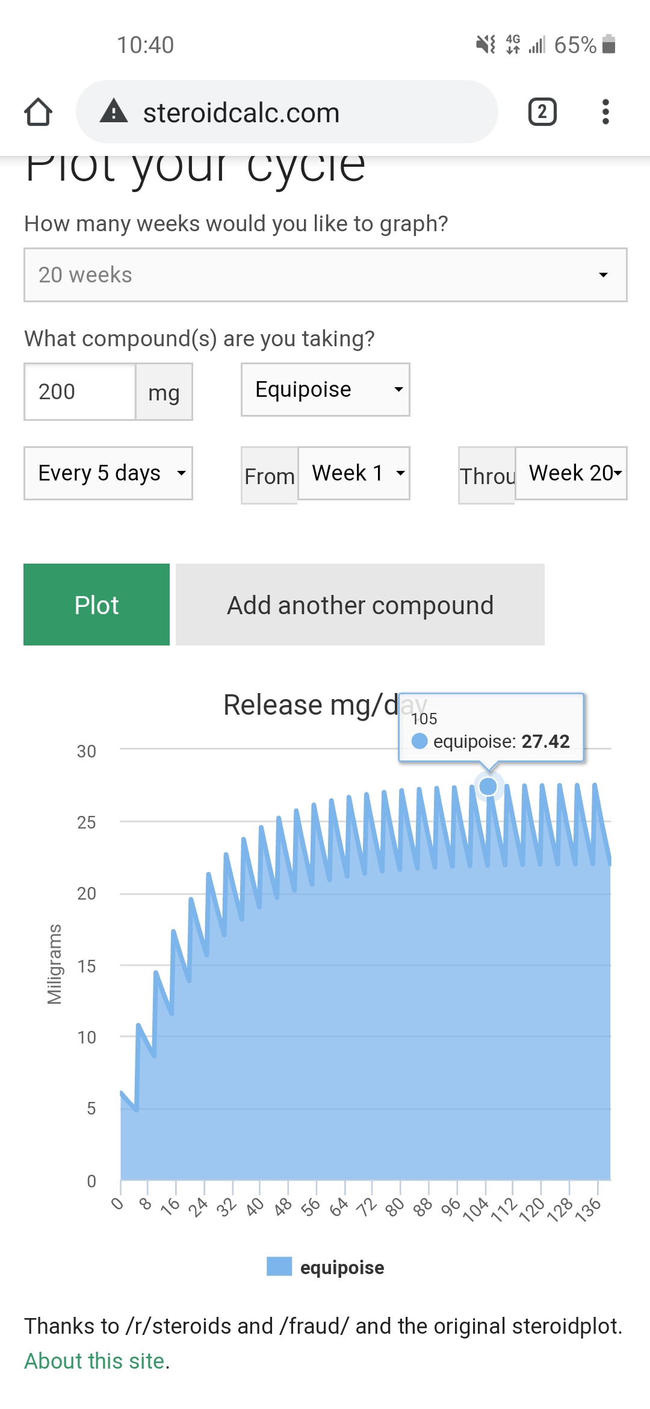This screenshot has height=1409, width=650.
Task: Open the From Week 1 selector
Action: pyautogui.click(x=354, y=473)
